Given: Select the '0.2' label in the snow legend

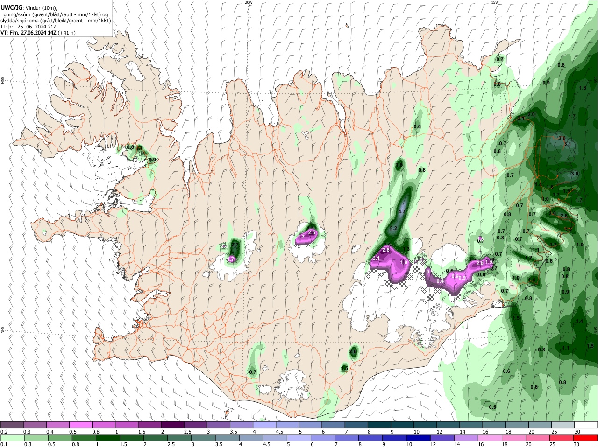Looking at the screenshot, I should click(4, 432).
